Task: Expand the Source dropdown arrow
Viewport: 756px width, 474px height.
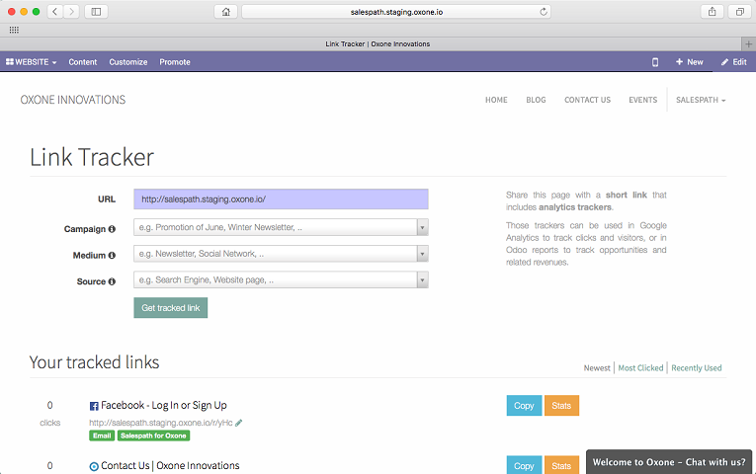Action: (x=422, y=279)
